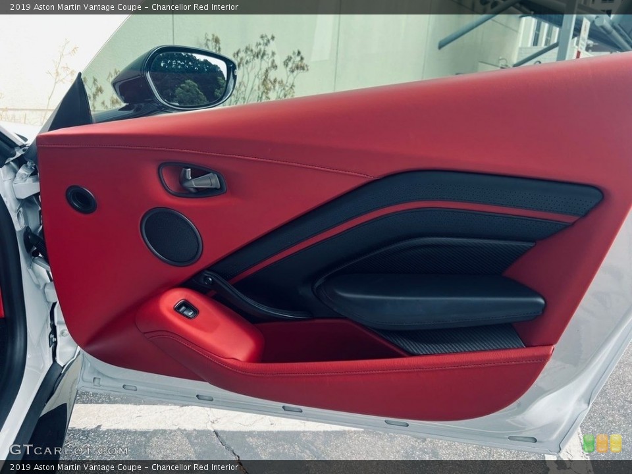
Task: Click the top caption '2019 Aston Martin Vantage Coupe'
Action: tap(76, 7)
